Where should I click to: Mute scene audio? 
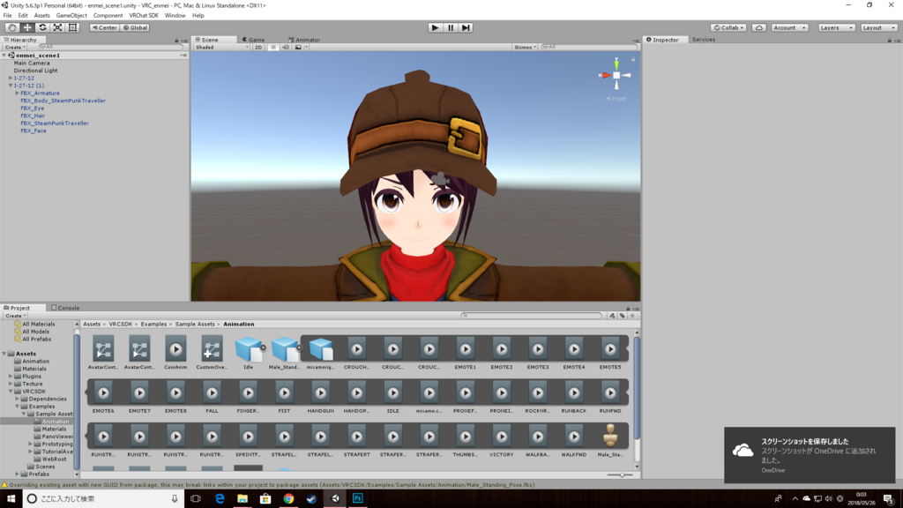tap(286, 47)
